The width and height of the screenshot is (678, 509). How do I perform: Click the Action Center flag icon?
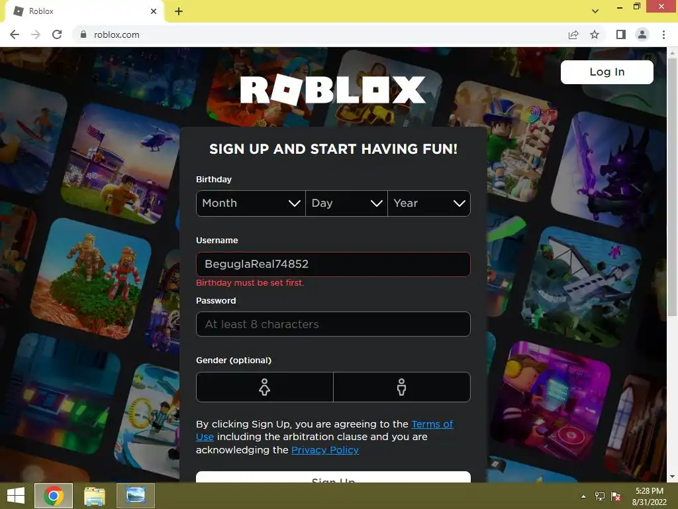(616, 496)
